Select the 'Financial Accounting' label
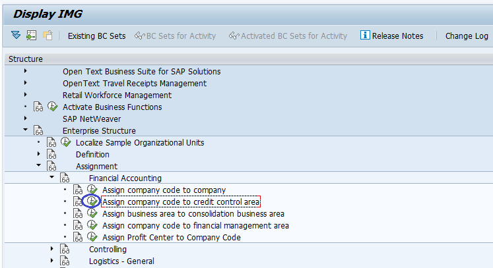This screenshot has height=268, width=493. point(125,178)
